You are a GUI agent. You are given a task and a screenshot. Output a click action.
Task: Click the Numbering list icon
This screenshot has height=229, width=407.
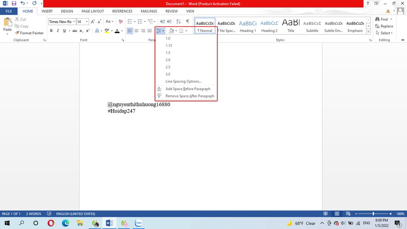(140, 21)
